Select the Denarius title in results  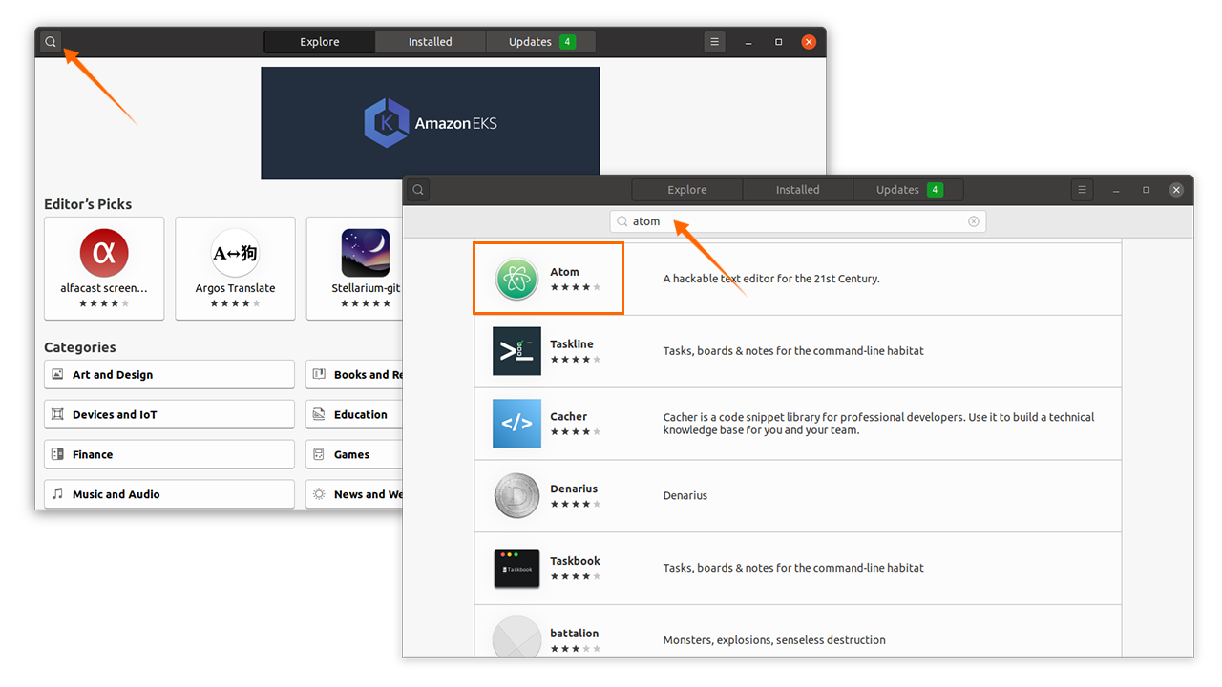[574, 489]
